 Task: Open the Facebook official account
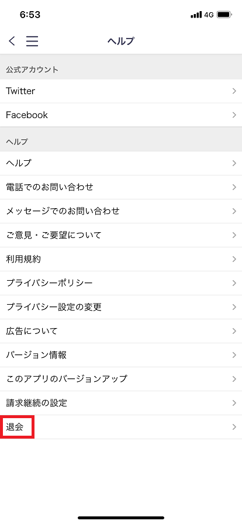click(x=121, y=115)
